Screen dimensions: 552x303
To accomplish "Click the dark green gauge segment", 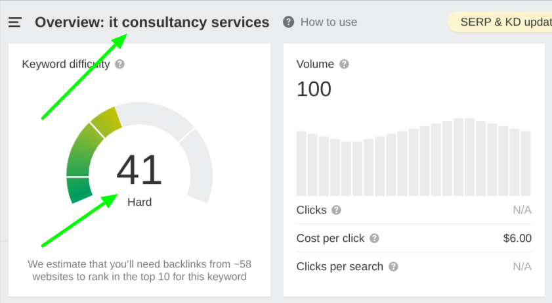I will coord(79,189).
